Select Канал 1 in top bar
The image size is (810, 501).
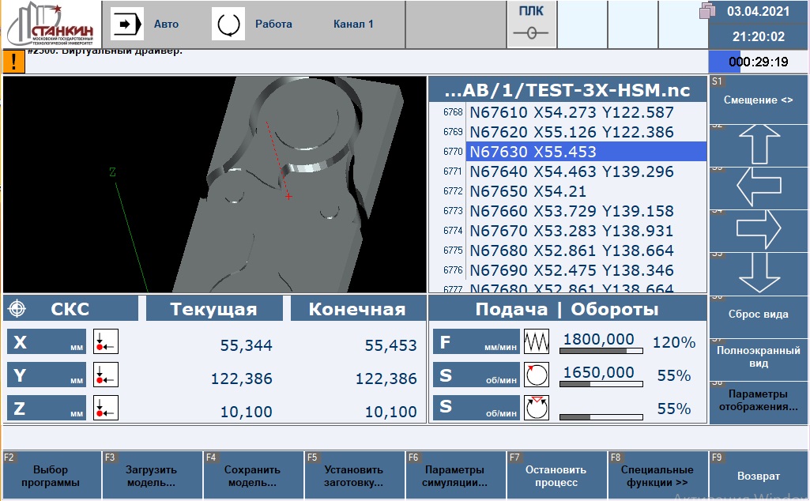pos(353,24)
